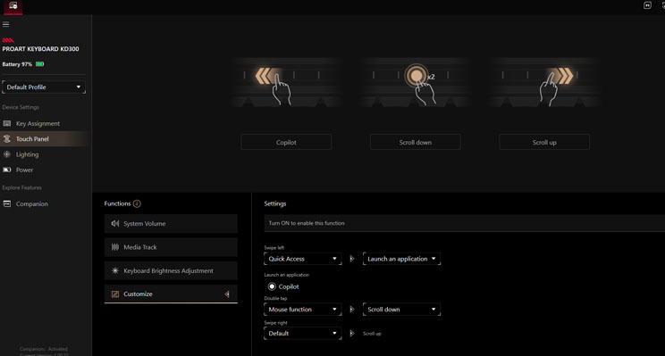
Task: Click the double tap gesture illustration
Action: click(416, 83)
